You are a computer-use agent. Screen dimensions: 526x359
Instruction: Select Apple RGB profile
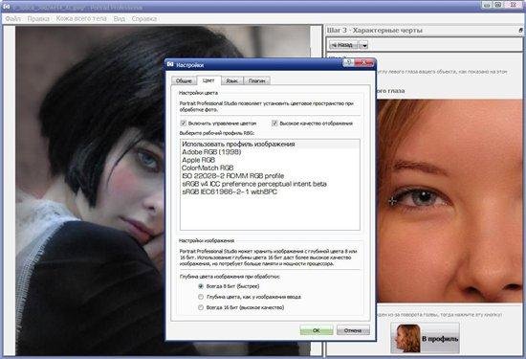(270, 160)
